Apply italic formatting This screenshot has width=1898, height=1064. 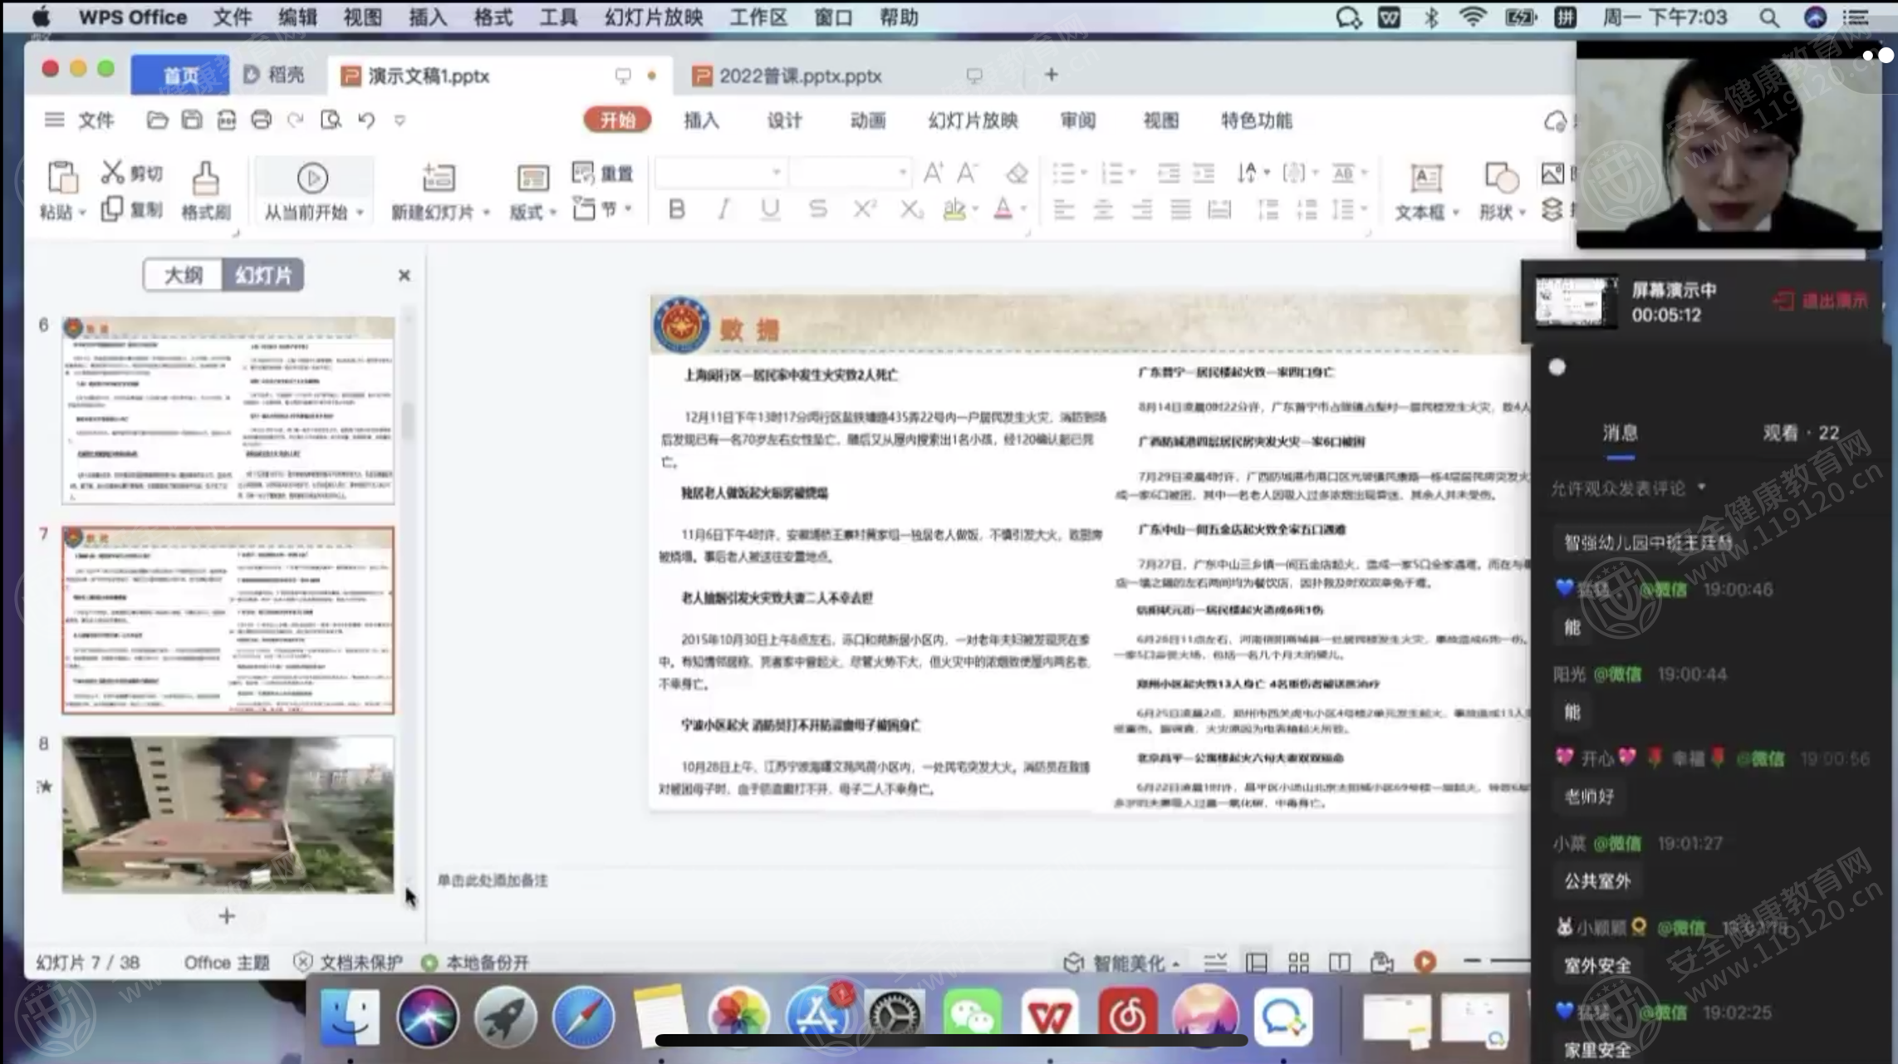click(x=723, y=209)
